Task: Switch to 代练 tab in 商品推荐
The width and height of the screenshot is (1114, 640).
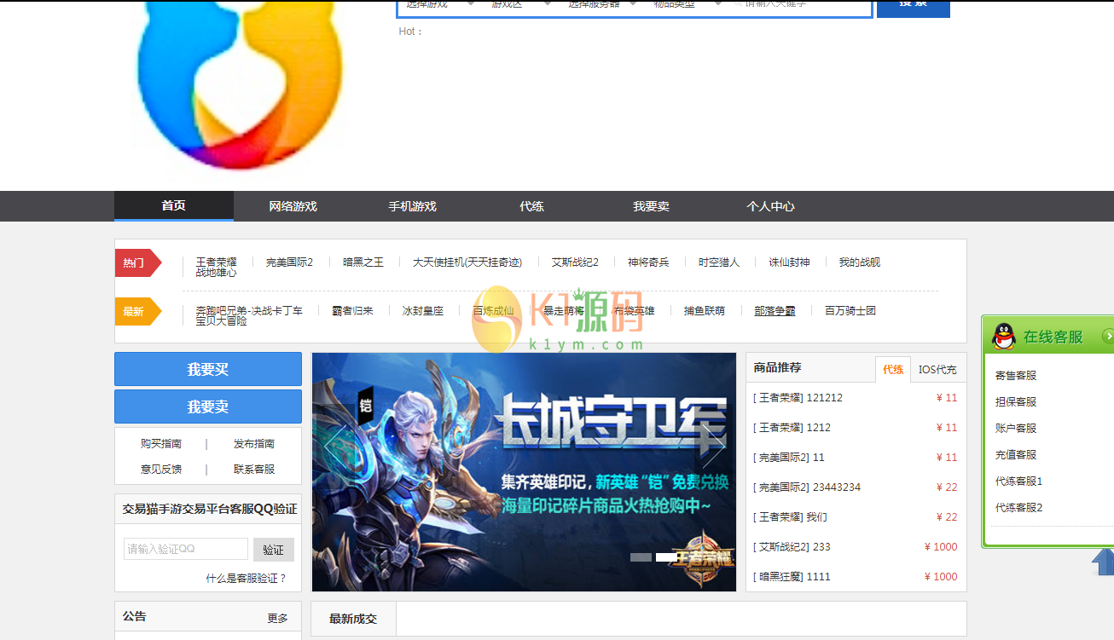Action: click(893, 370)
